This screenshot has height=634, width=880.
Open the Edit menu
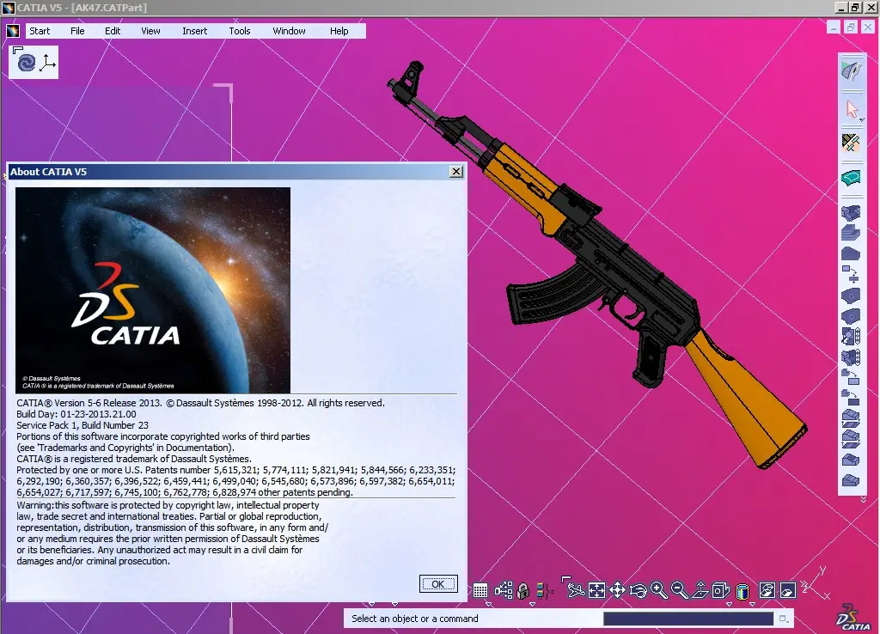[x=113, y=31]
